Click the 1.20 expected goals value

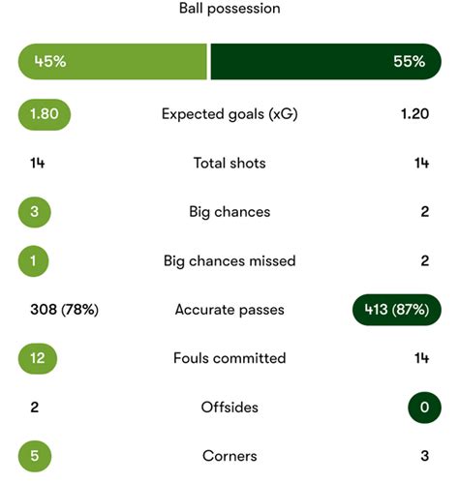click(x=414, y=114)
